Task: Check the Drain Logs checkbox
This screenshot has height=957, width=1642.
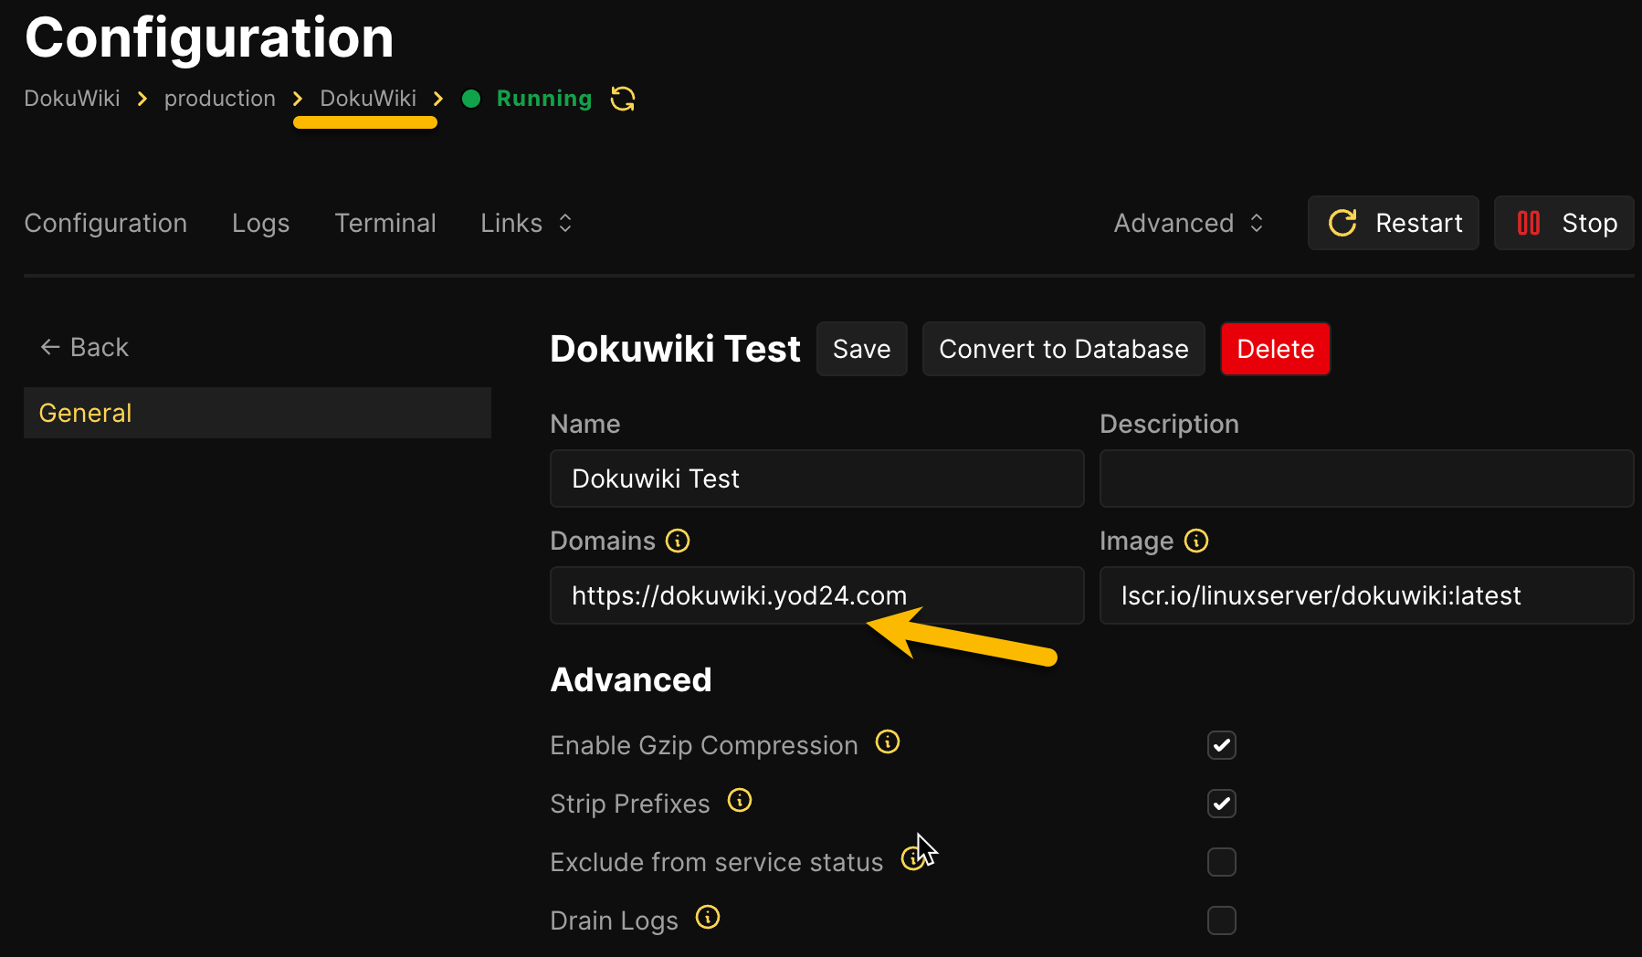Action: pyautogui.click(x=1221, y=920)
